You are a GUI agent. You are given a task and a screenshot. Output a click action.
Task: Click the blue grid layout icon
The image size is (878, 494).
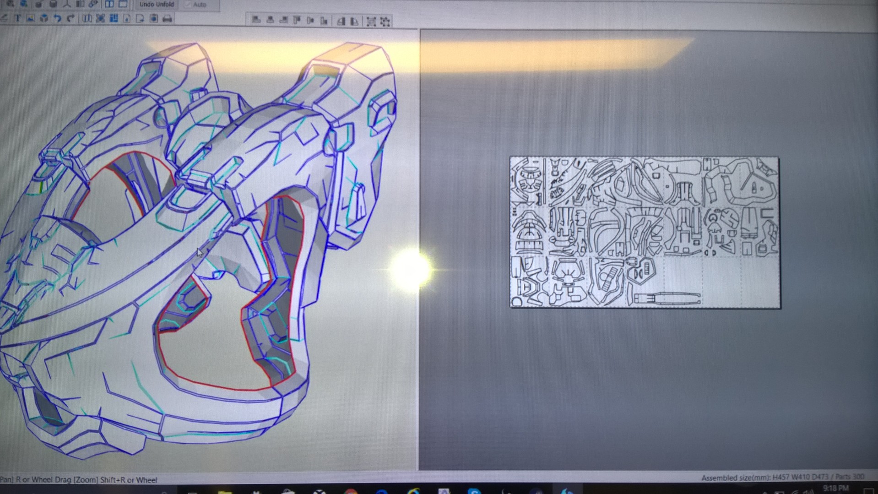[114, 18]
